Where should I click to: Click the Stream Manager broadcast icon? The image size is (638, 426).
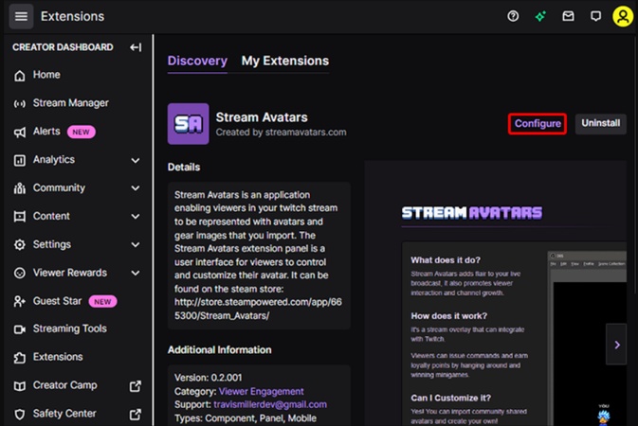(x=20, y=103)
